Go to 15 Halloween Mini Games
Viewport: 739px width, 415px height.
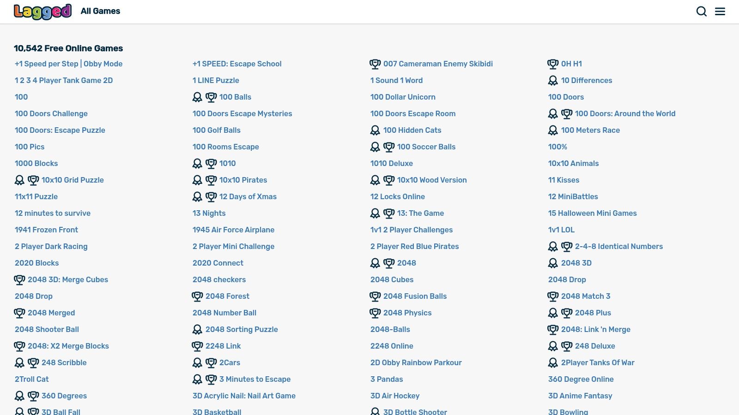592,213
